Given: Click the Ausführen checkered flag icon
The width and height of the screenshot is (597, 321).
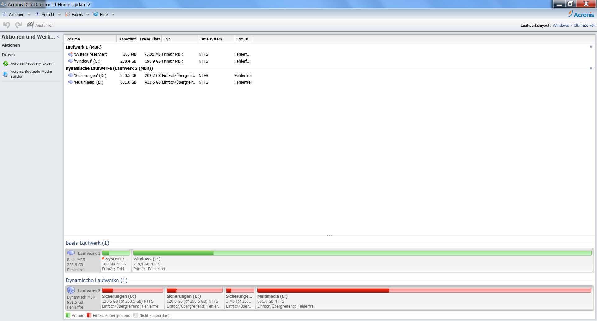Looking at the screenshot, I should coord(30,25).
